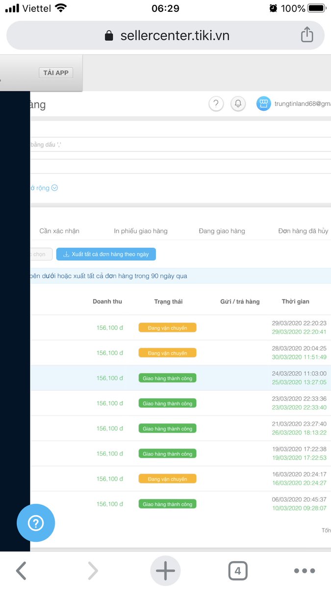Click the Trạng thái column header
Viewport: 331px width, 590px height.
tap(168, 301)
